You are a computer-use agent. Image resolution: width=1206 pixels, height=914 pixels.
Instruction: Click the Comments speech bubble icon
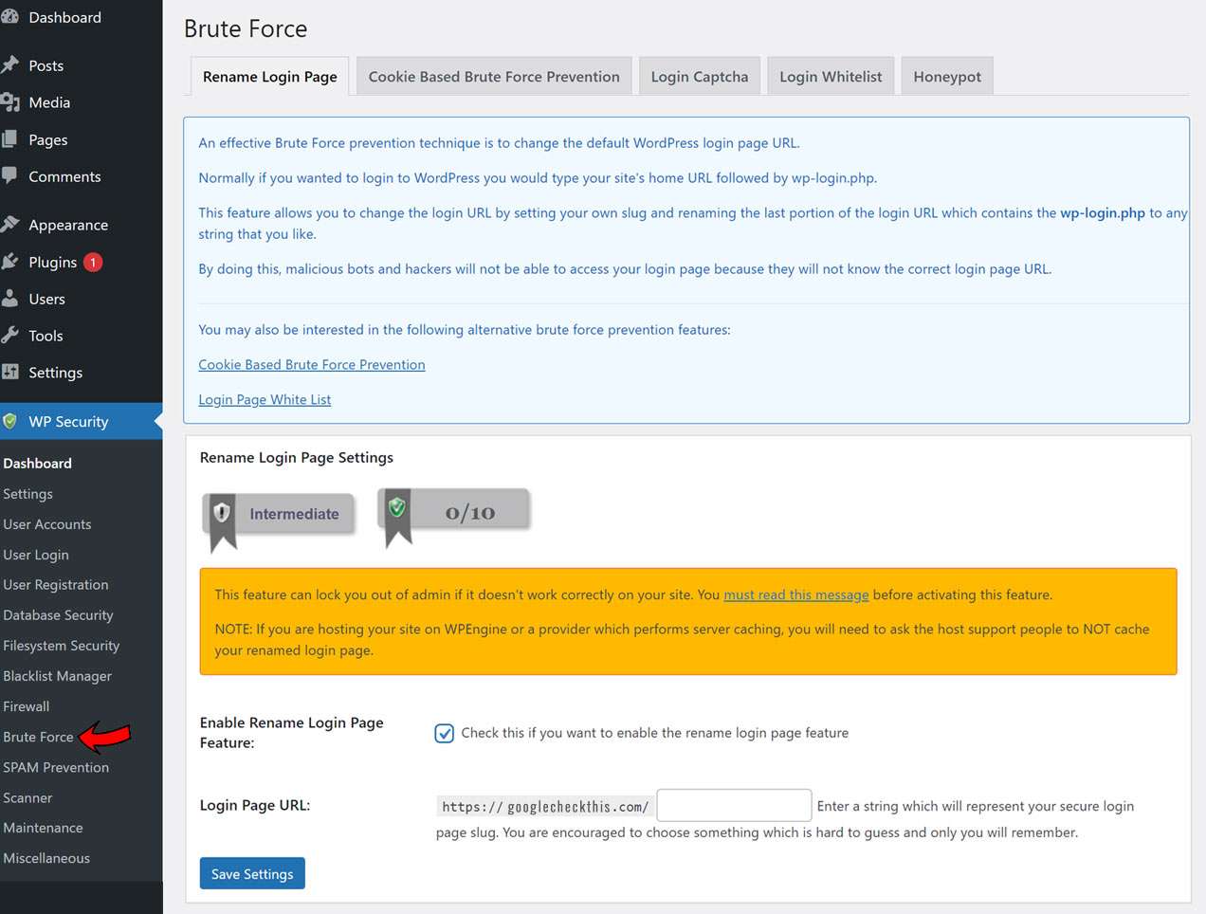[x=9, y=176]
